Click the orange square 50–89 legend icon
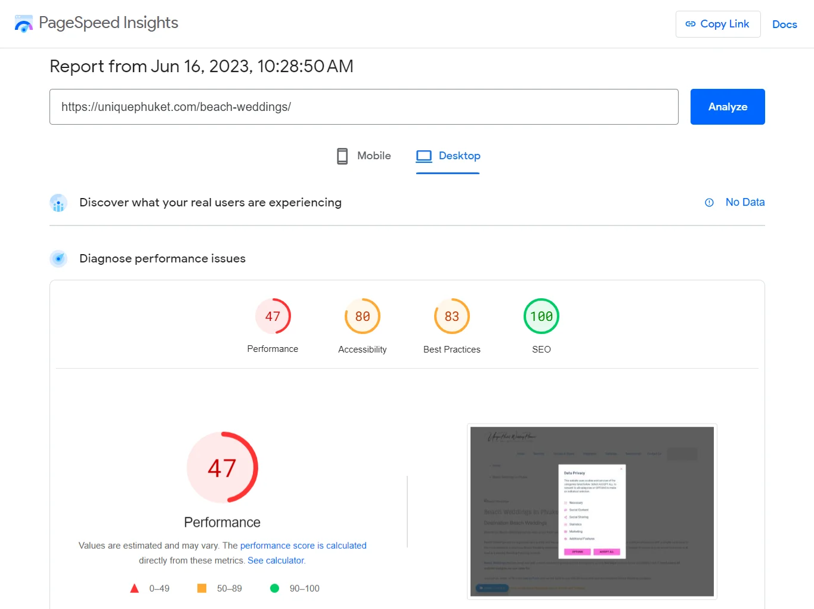Screen dimensions: 814x609 point(202,588)
